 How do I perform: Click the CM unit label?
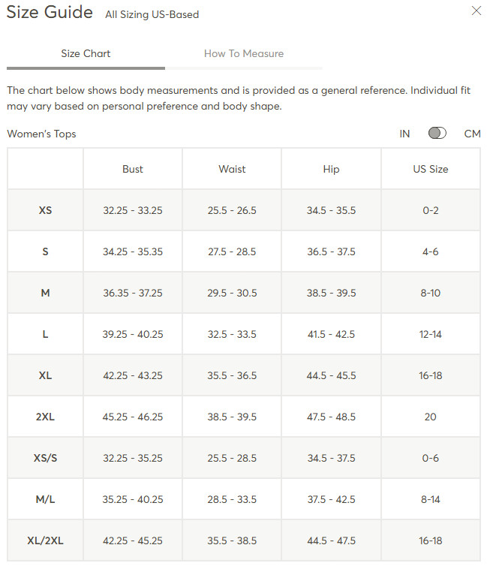472,134
